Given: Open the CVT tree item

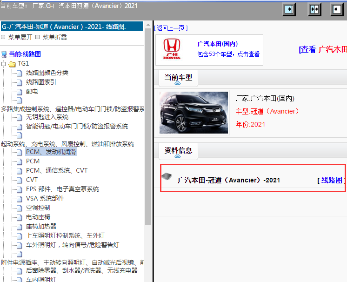Looking at the screenshot, I should pyautogui.click(x=32, y=180).
